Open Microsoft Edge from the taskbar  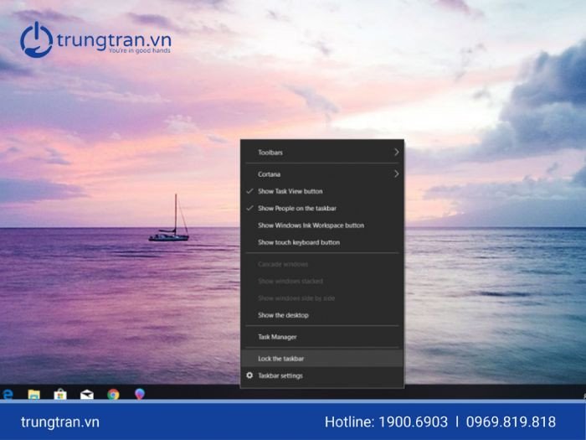(8, 394)
